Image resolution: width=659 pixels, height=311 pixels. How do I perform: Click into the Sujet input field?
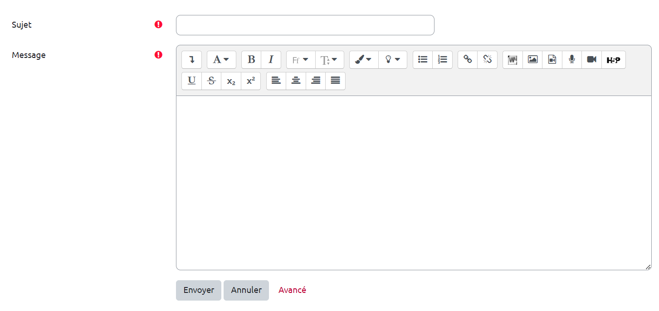(x=305, y=25)
